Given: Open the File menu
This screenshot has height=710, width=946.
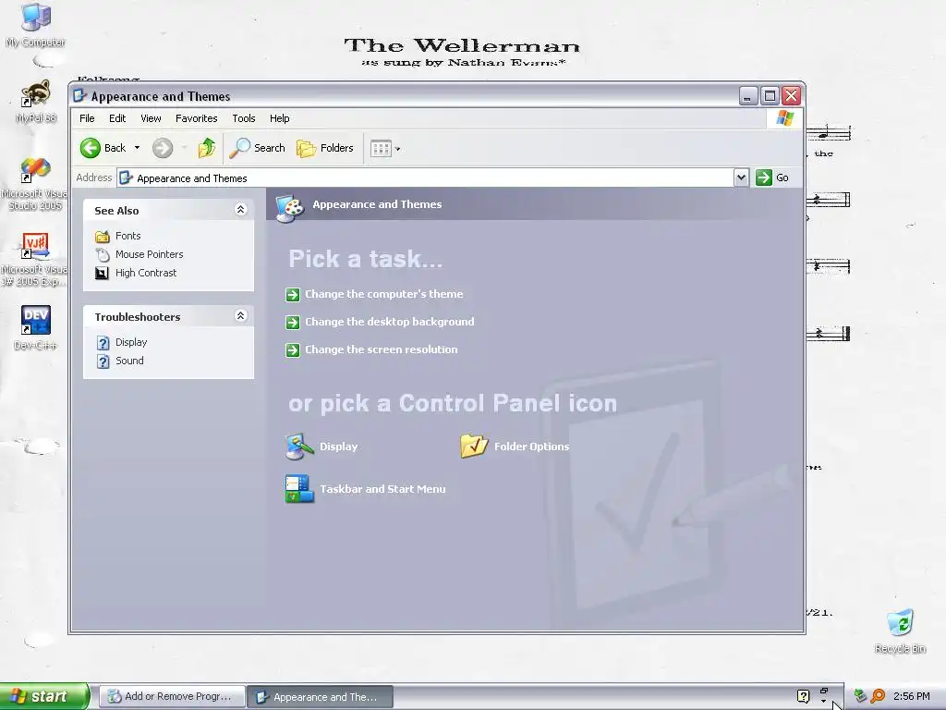Looking at the screenshot, I should [x=87, y=118].
